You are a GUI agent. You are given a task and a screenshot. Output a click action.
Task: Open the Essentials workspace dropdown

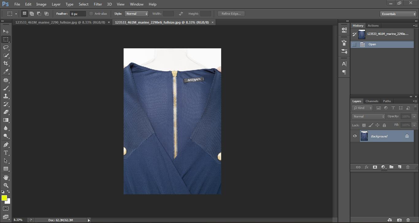click(398, 14)
